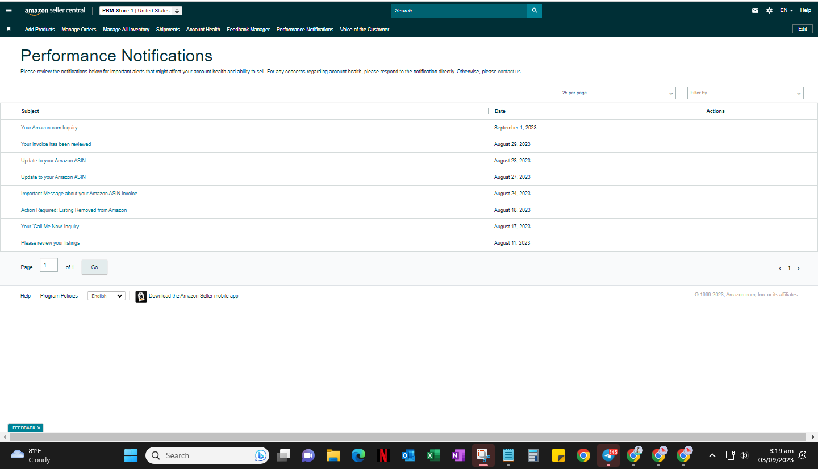This screenshot has width=818, height=469.
Task: Open the volume control in system tray
Action: click(744, 455)
